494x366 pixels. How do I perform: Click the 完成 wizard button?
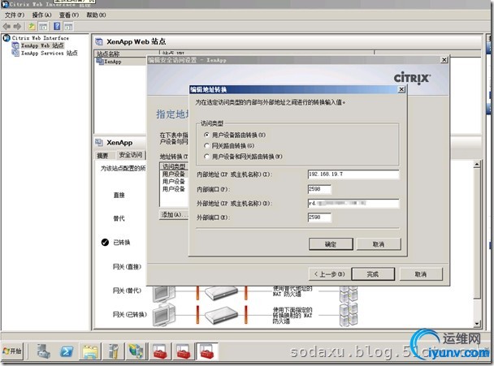click(x=373, y=274)
